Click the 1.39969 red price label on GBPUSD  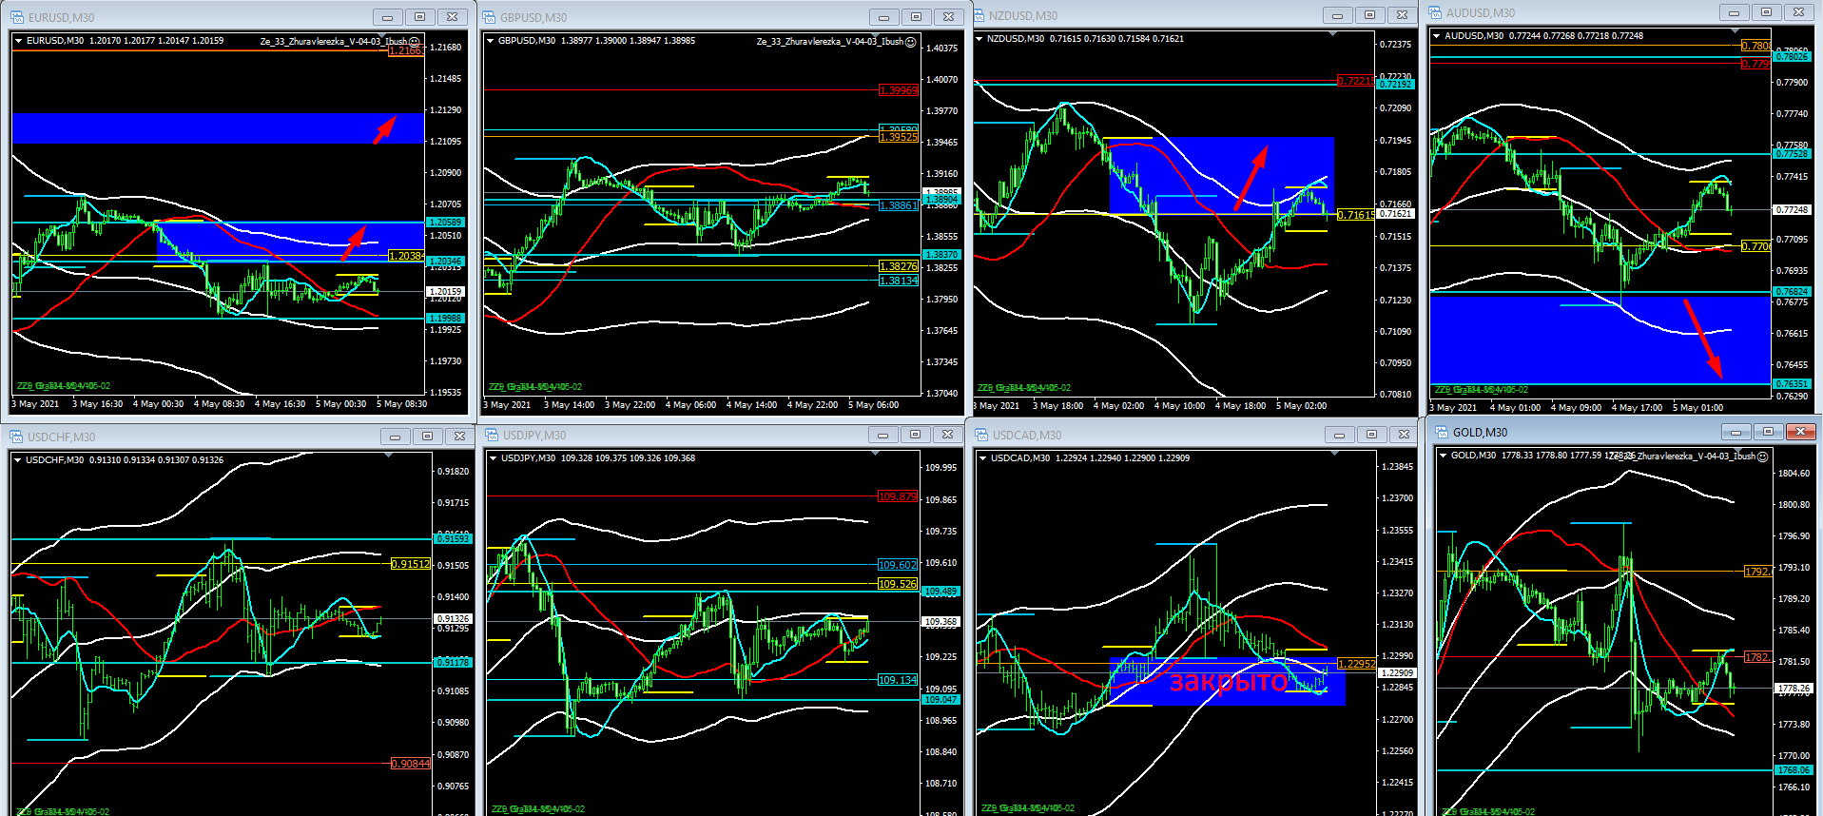pos(898,90)
